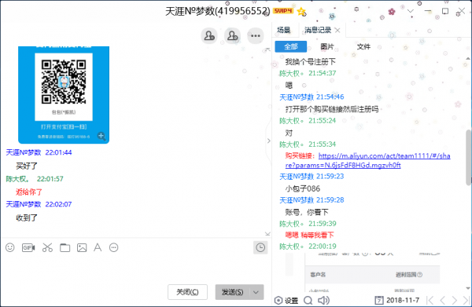
Task: Click sender name at 22:01:44
Action: coord(24,152)
